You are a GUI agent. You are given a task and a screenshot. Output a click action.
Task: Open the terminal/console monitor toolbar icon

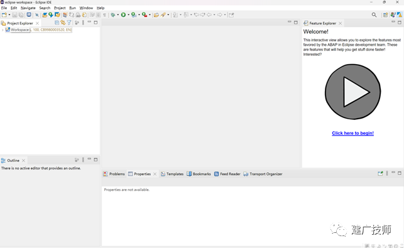(29, 14)
